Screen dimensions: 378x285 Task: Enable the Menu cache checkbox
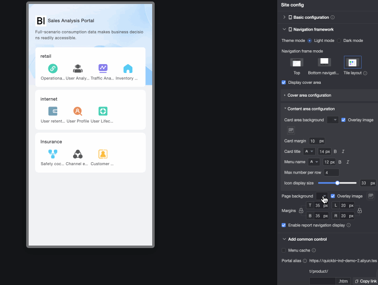click(284, 250)
